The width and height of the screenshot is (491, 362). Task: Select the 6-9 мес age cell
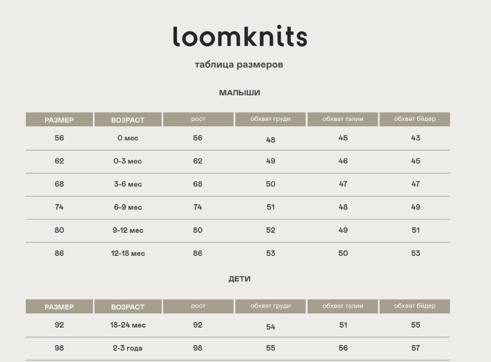click(x=128, y=208)
